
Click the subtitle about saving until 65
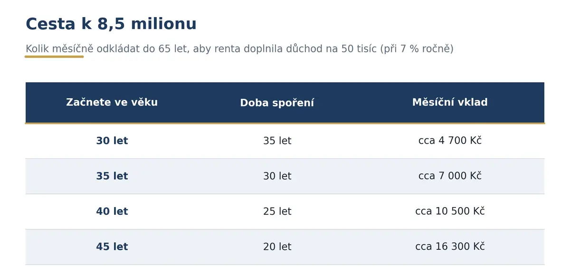pos(239,49)
